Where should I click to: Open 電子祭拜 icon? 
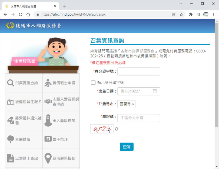pyautogui.click(x=48, y=139)
